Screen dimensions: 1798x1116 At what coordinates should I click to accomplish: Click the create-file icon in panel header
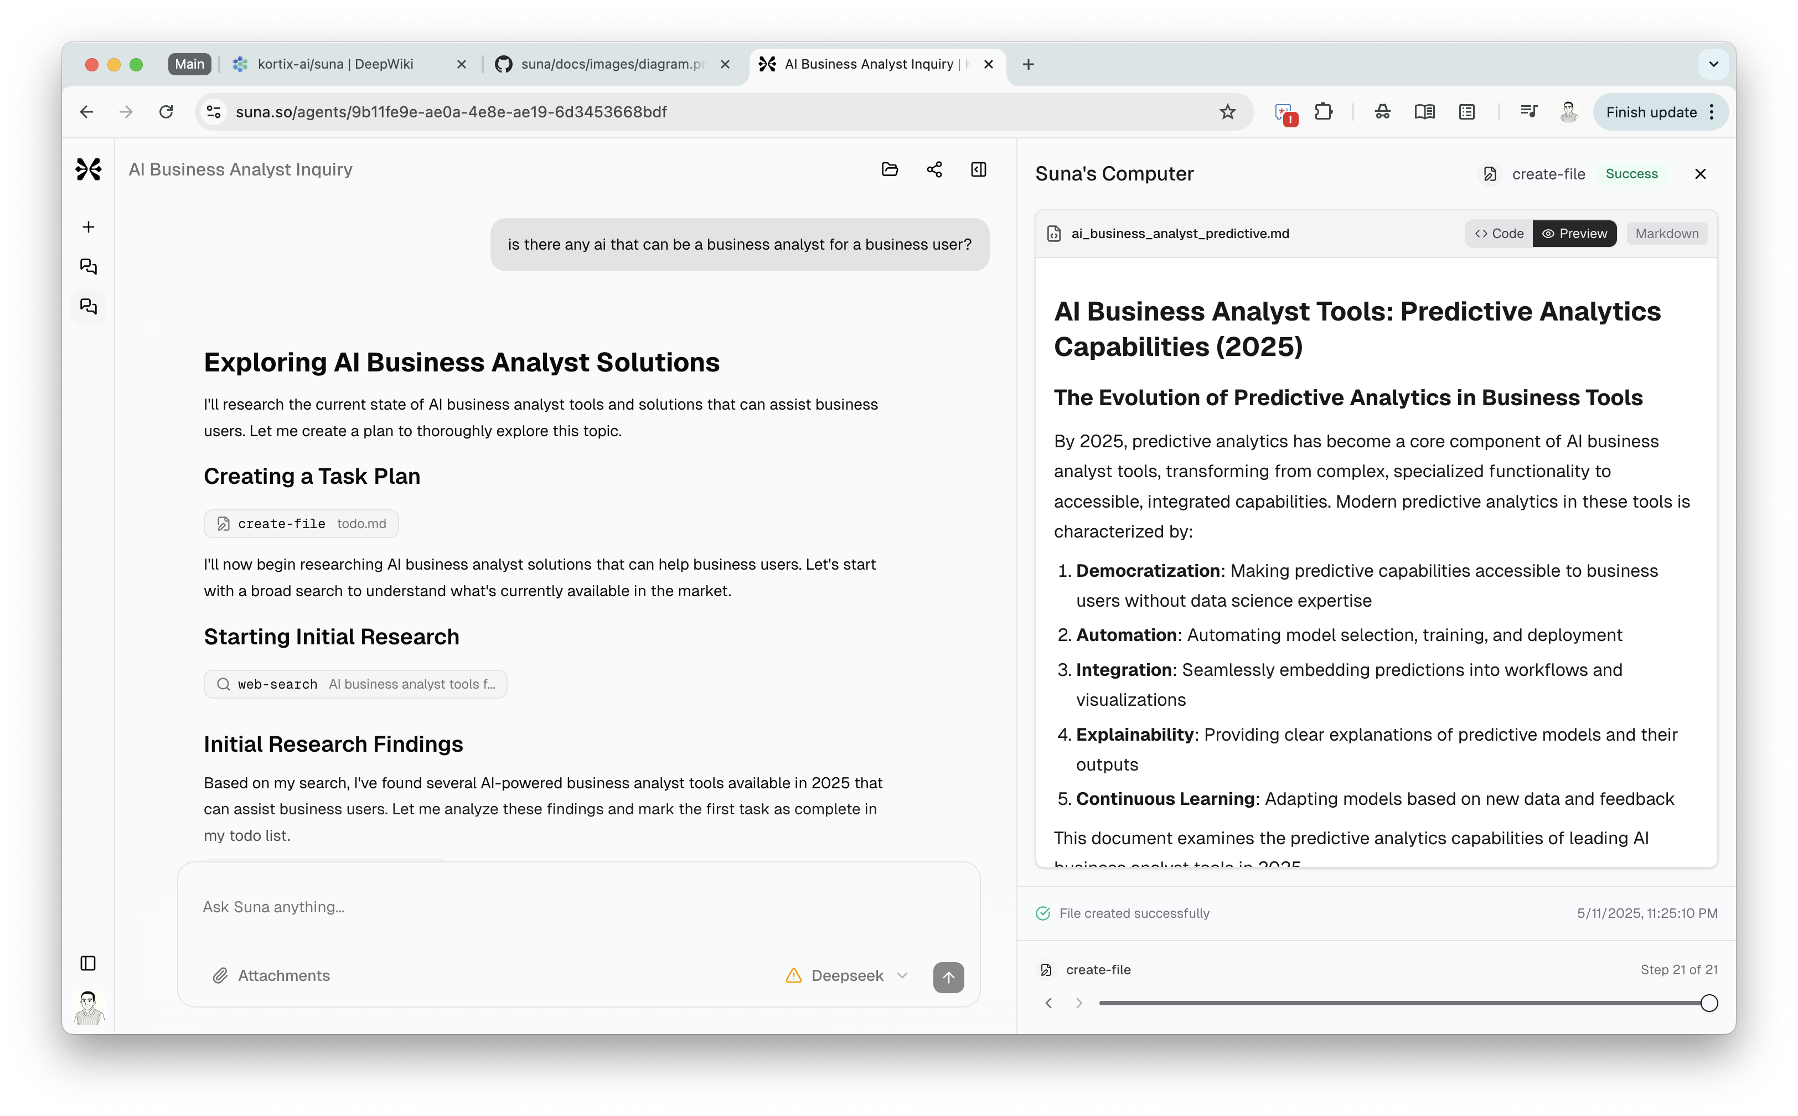tap(1490, 174)
